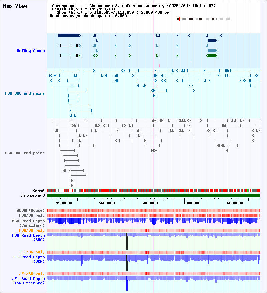This screenshot has width=267, height=293.
Task: Click the solid gray B6N arrowhead in second-to-last row
Action: pos(72,180)
